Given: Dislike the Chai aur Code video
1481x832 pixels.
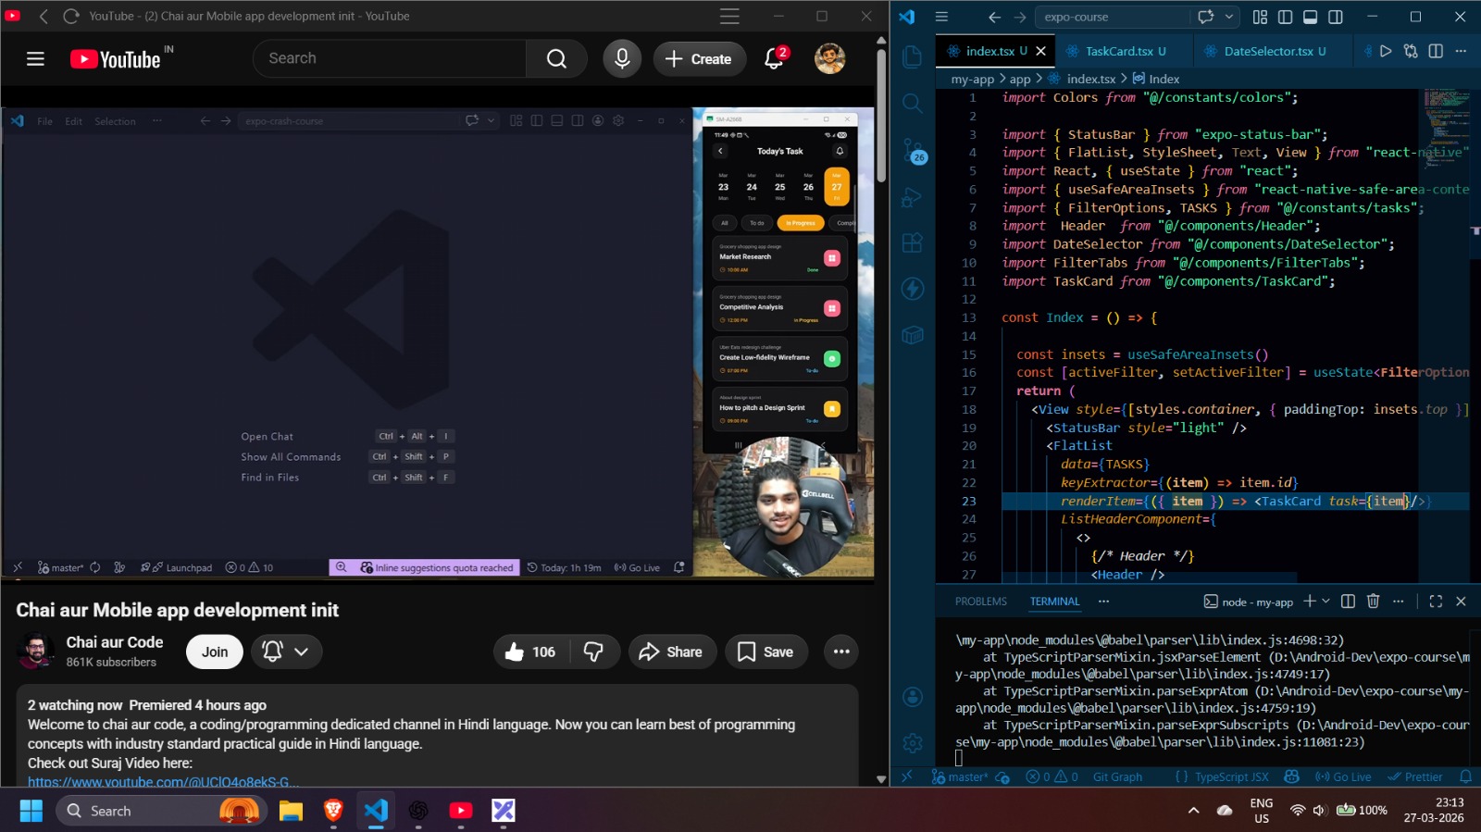Looking at the screenshot, I should 593,652.
